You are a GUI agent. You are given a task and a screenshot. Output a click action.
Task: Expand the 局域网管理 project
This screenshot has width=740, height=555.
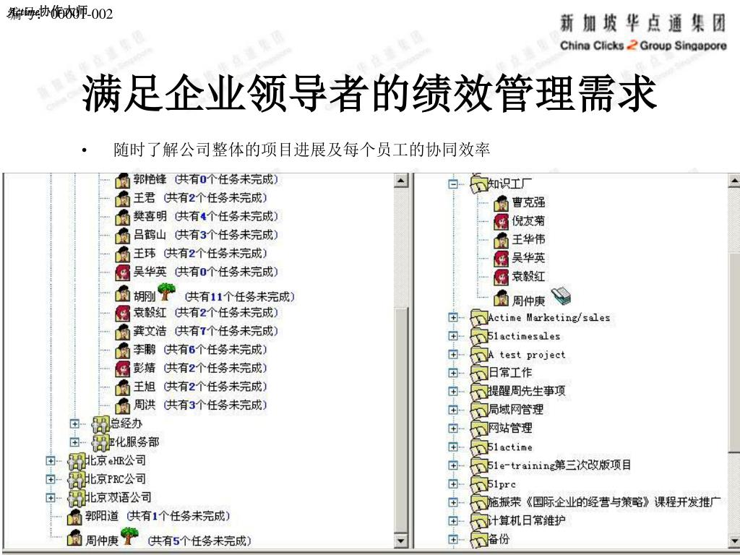(453, 410)
